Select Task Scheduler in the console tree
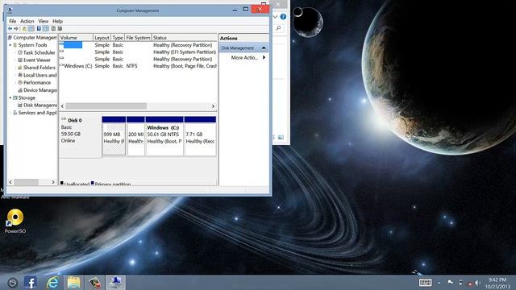 pos(39,52)
